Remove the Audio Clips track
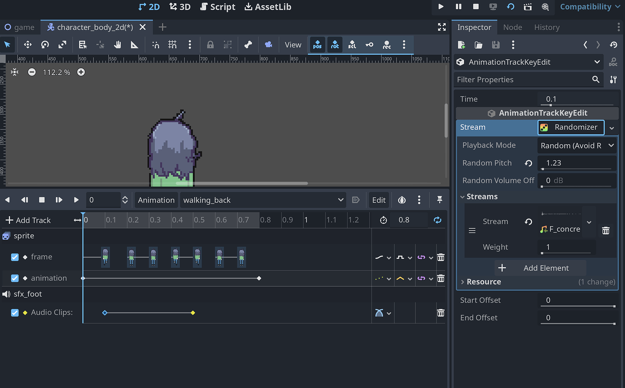625x388 pixels. pyautogui.click(x=441, y=313)
